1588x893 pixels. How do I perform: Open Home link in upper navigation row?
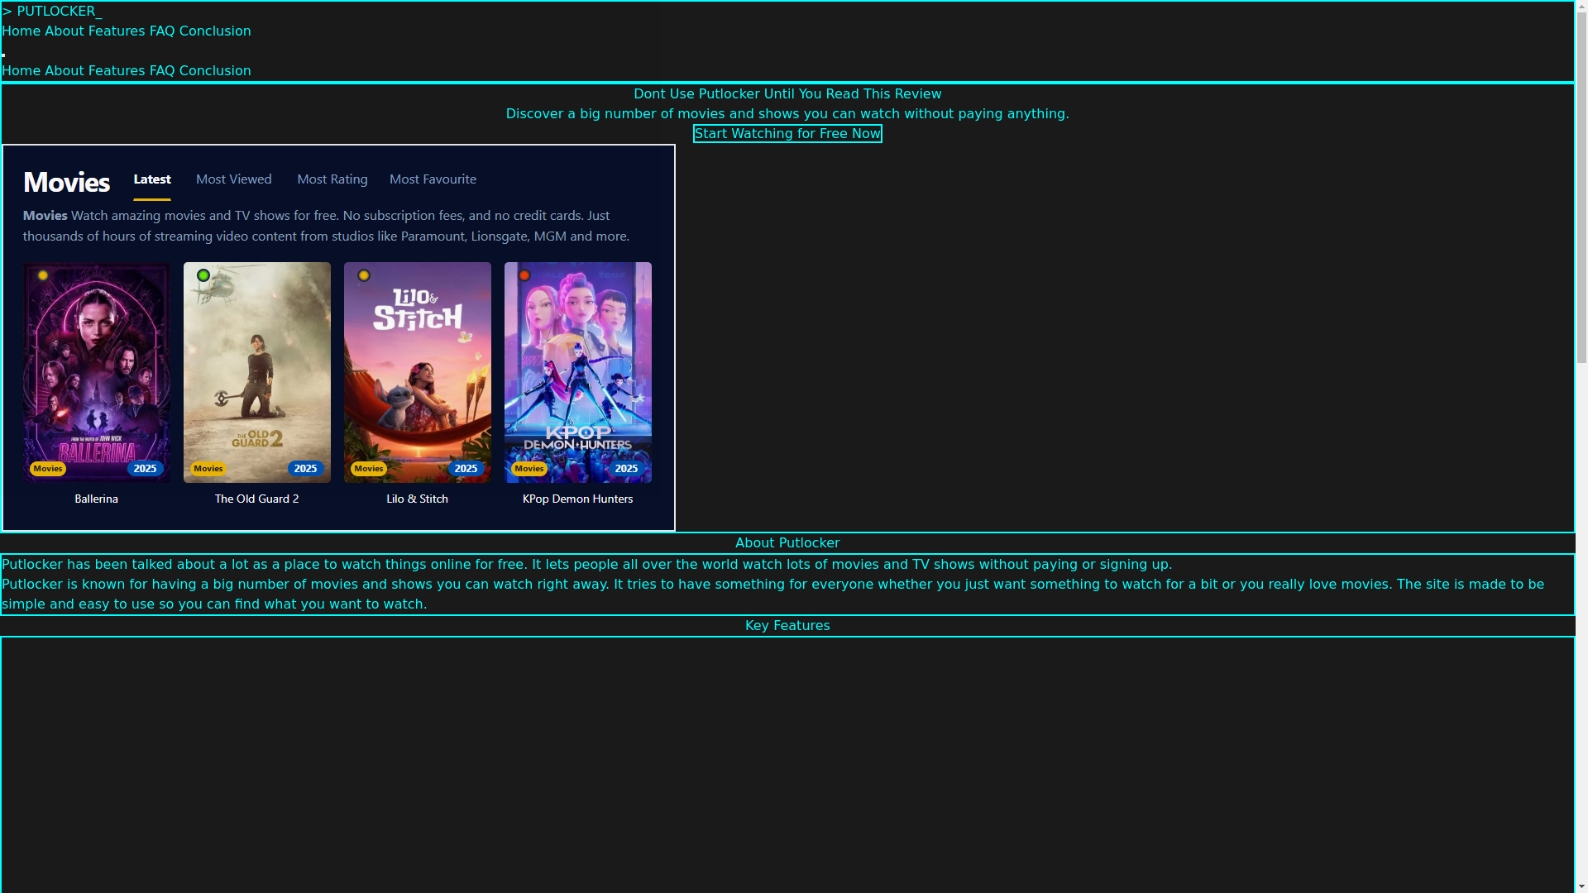click(21, 31)
